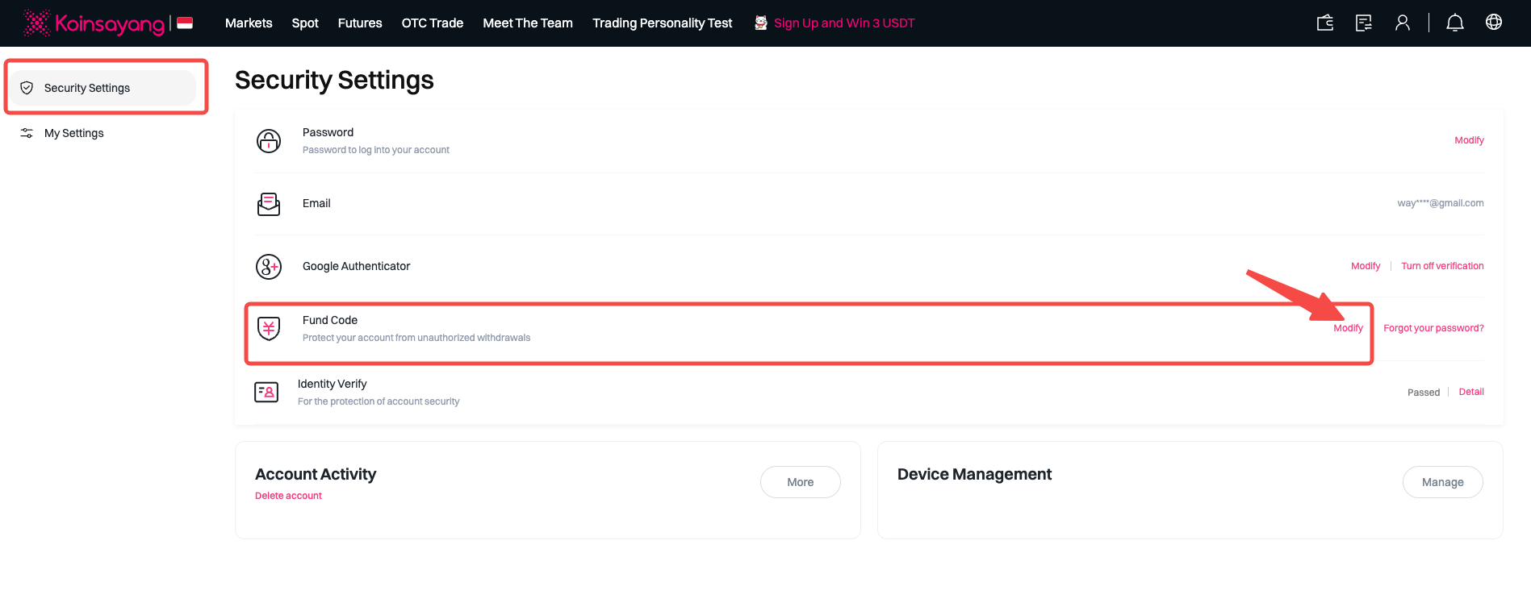Open the wallet icon in header

tap(1324, 23)
